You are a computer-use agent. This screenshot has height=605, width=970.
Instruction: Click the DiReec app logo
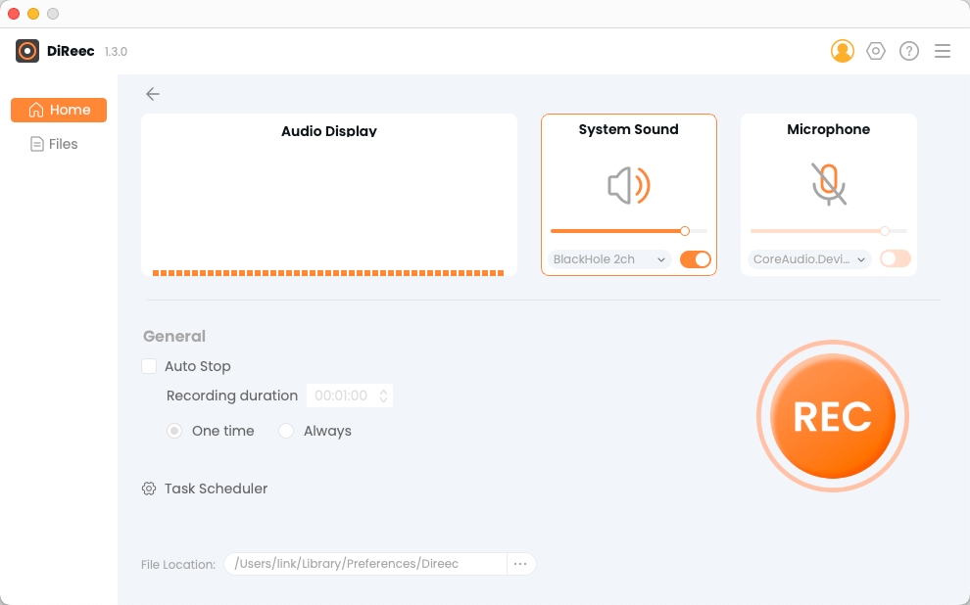tap(27, 51)
